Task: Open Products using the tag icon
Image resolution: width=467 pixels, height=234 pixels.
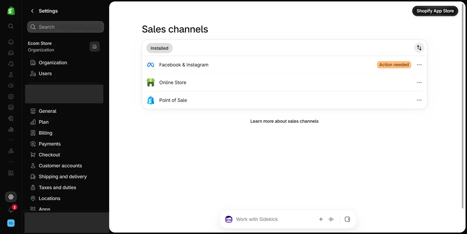Action: click(11, 64)
